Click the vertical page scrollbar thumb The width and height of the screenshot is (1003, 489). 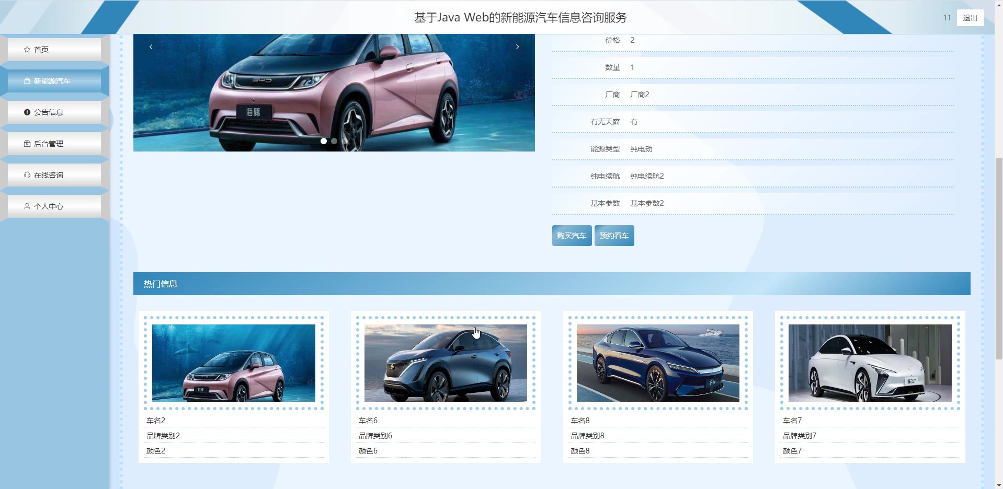click(x=999, y=258)
